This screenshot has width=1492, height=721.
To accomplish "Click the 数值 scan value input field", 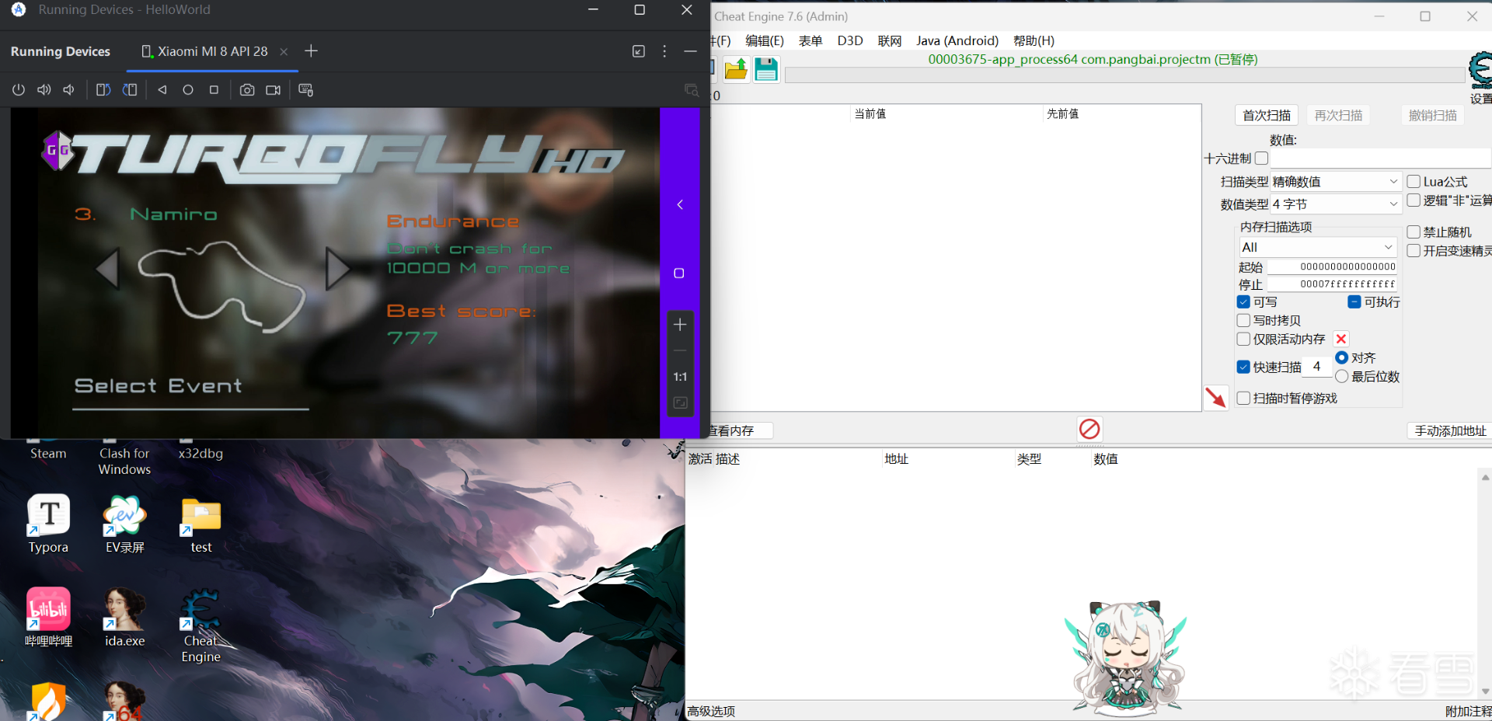I will click(1380, 158).
